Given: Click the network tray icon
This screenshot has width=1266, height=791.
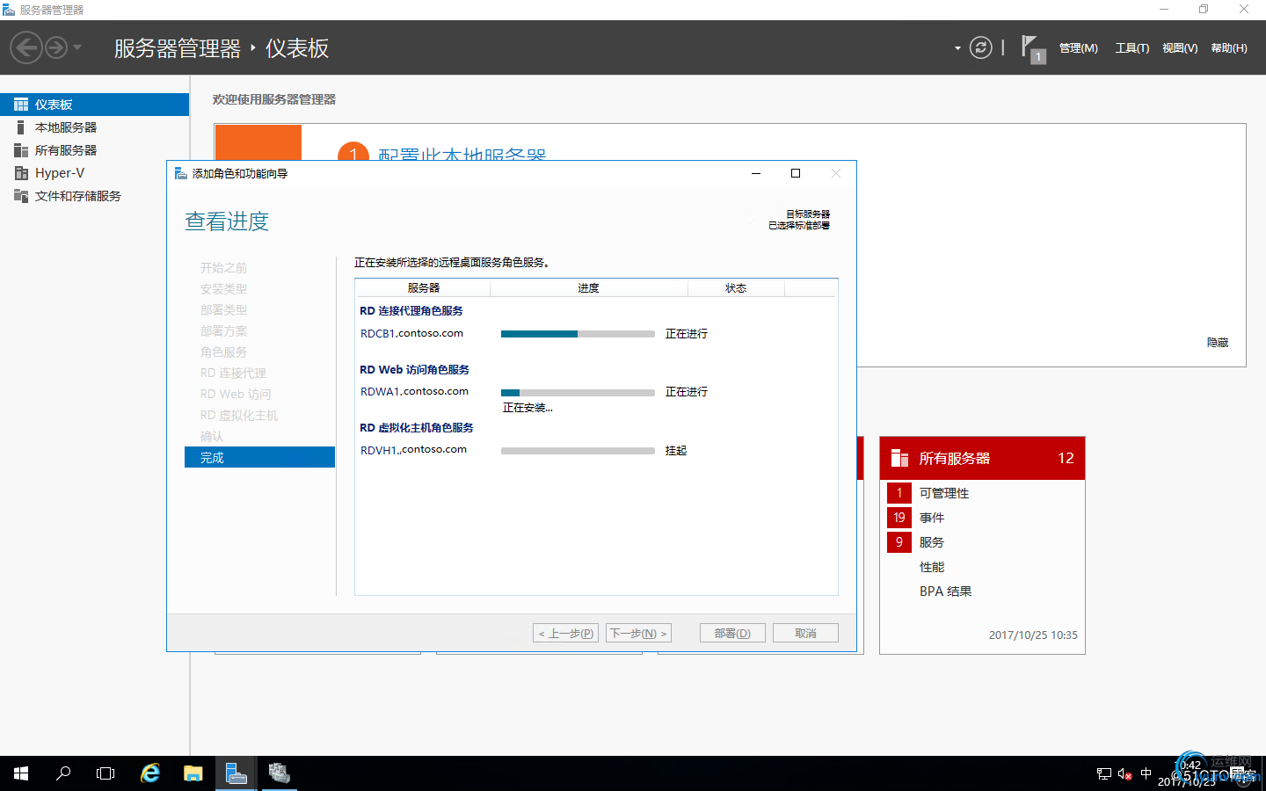Looking at the screenshot, I should [x=1104, y=773].
